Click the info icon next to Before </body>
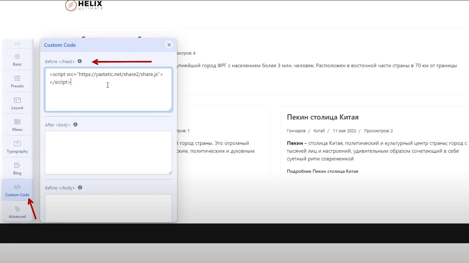This screenshot has height=263, width=469. point(80,188)
